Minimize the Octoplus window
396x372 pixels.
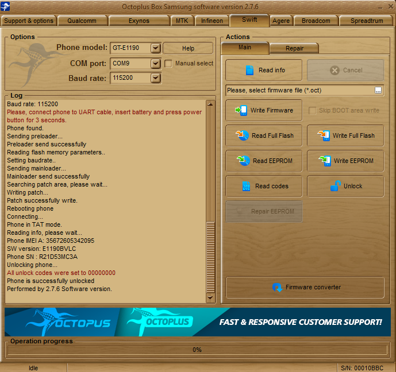(380, 7)
